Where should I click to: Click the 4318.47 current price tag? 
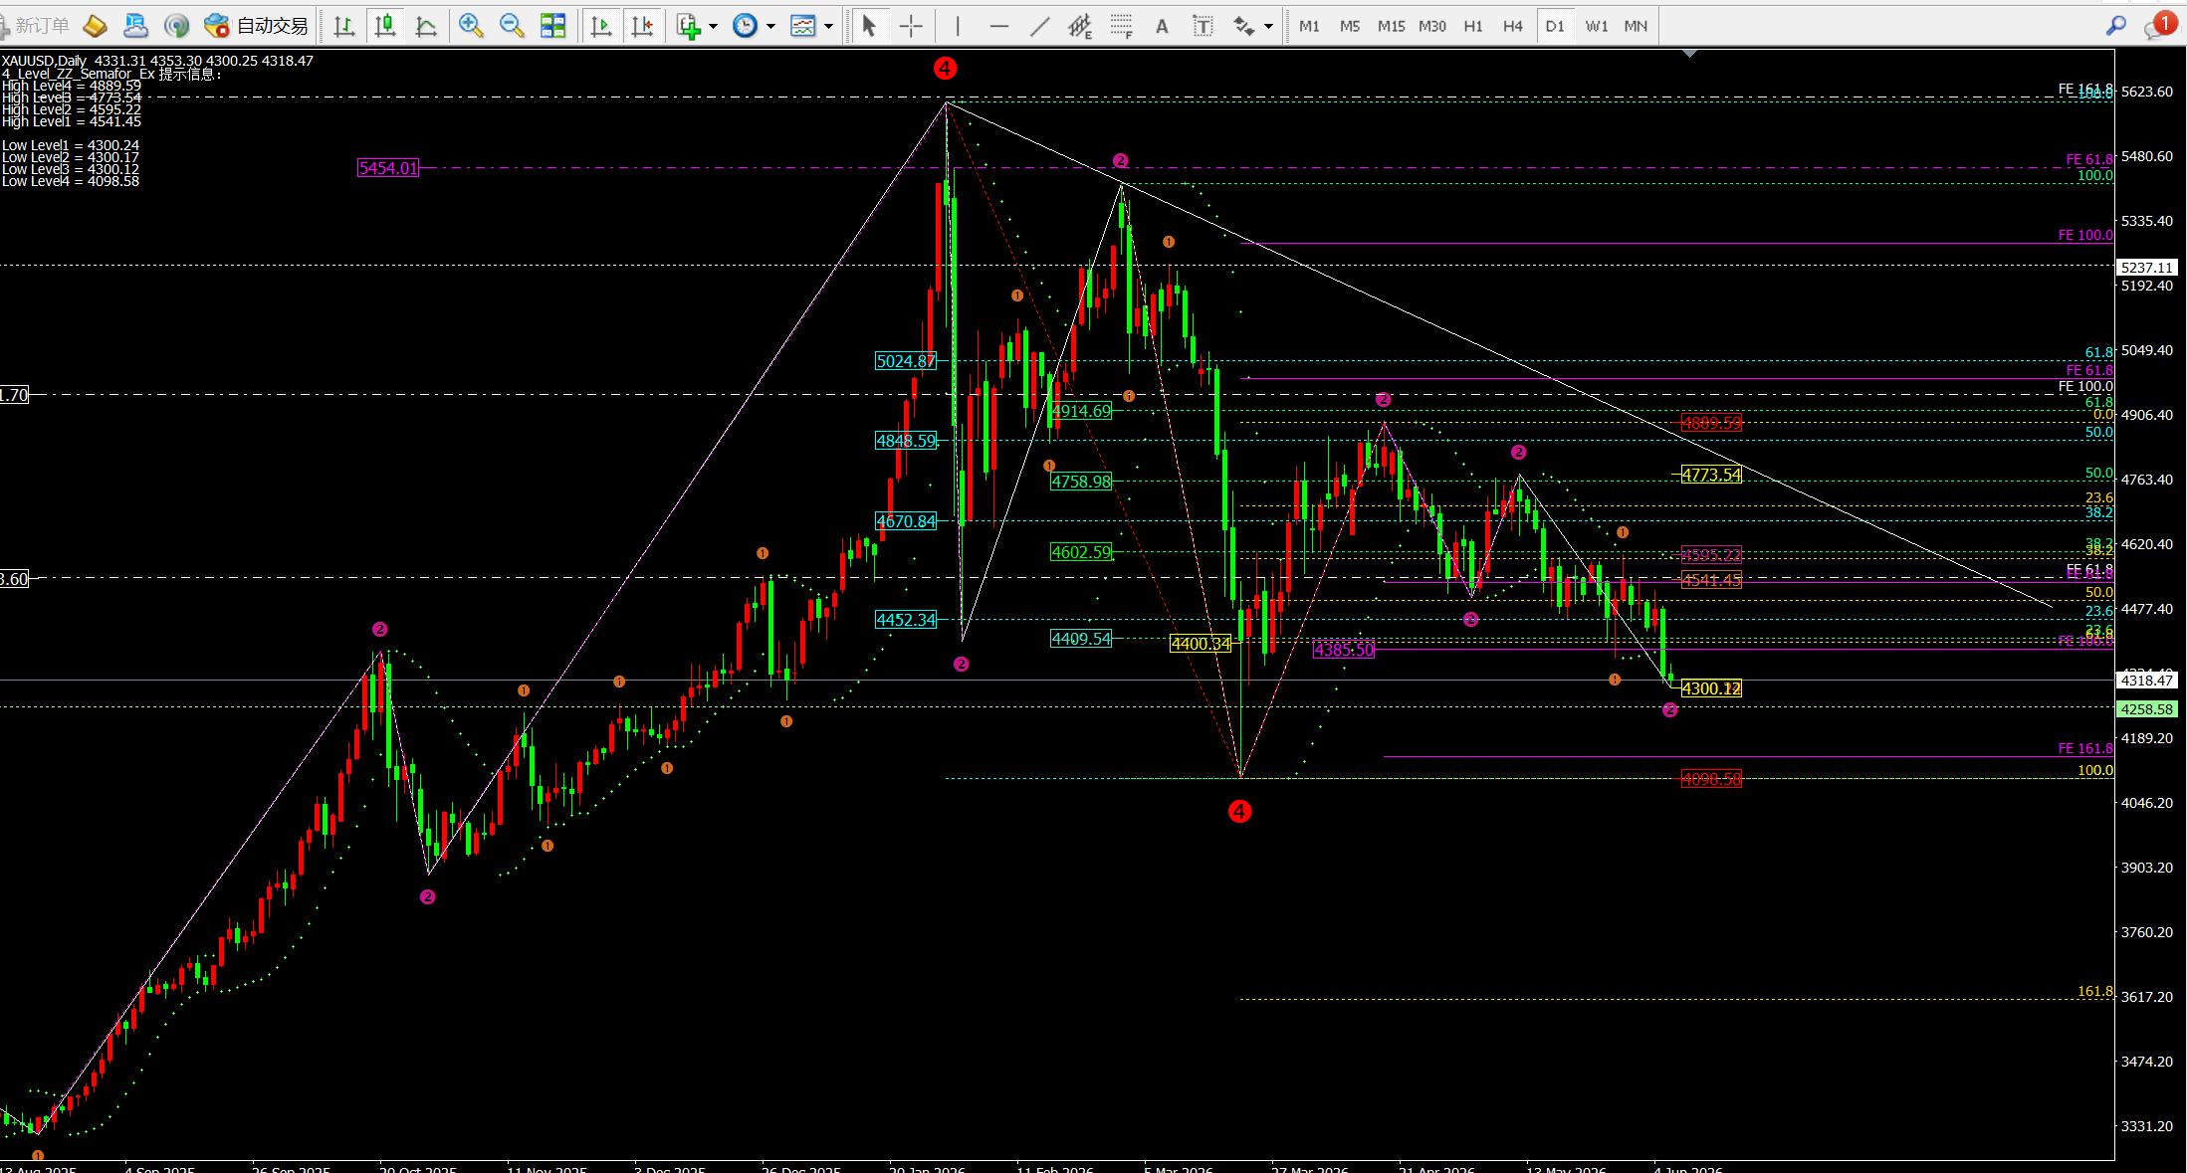pos(2146,681)
